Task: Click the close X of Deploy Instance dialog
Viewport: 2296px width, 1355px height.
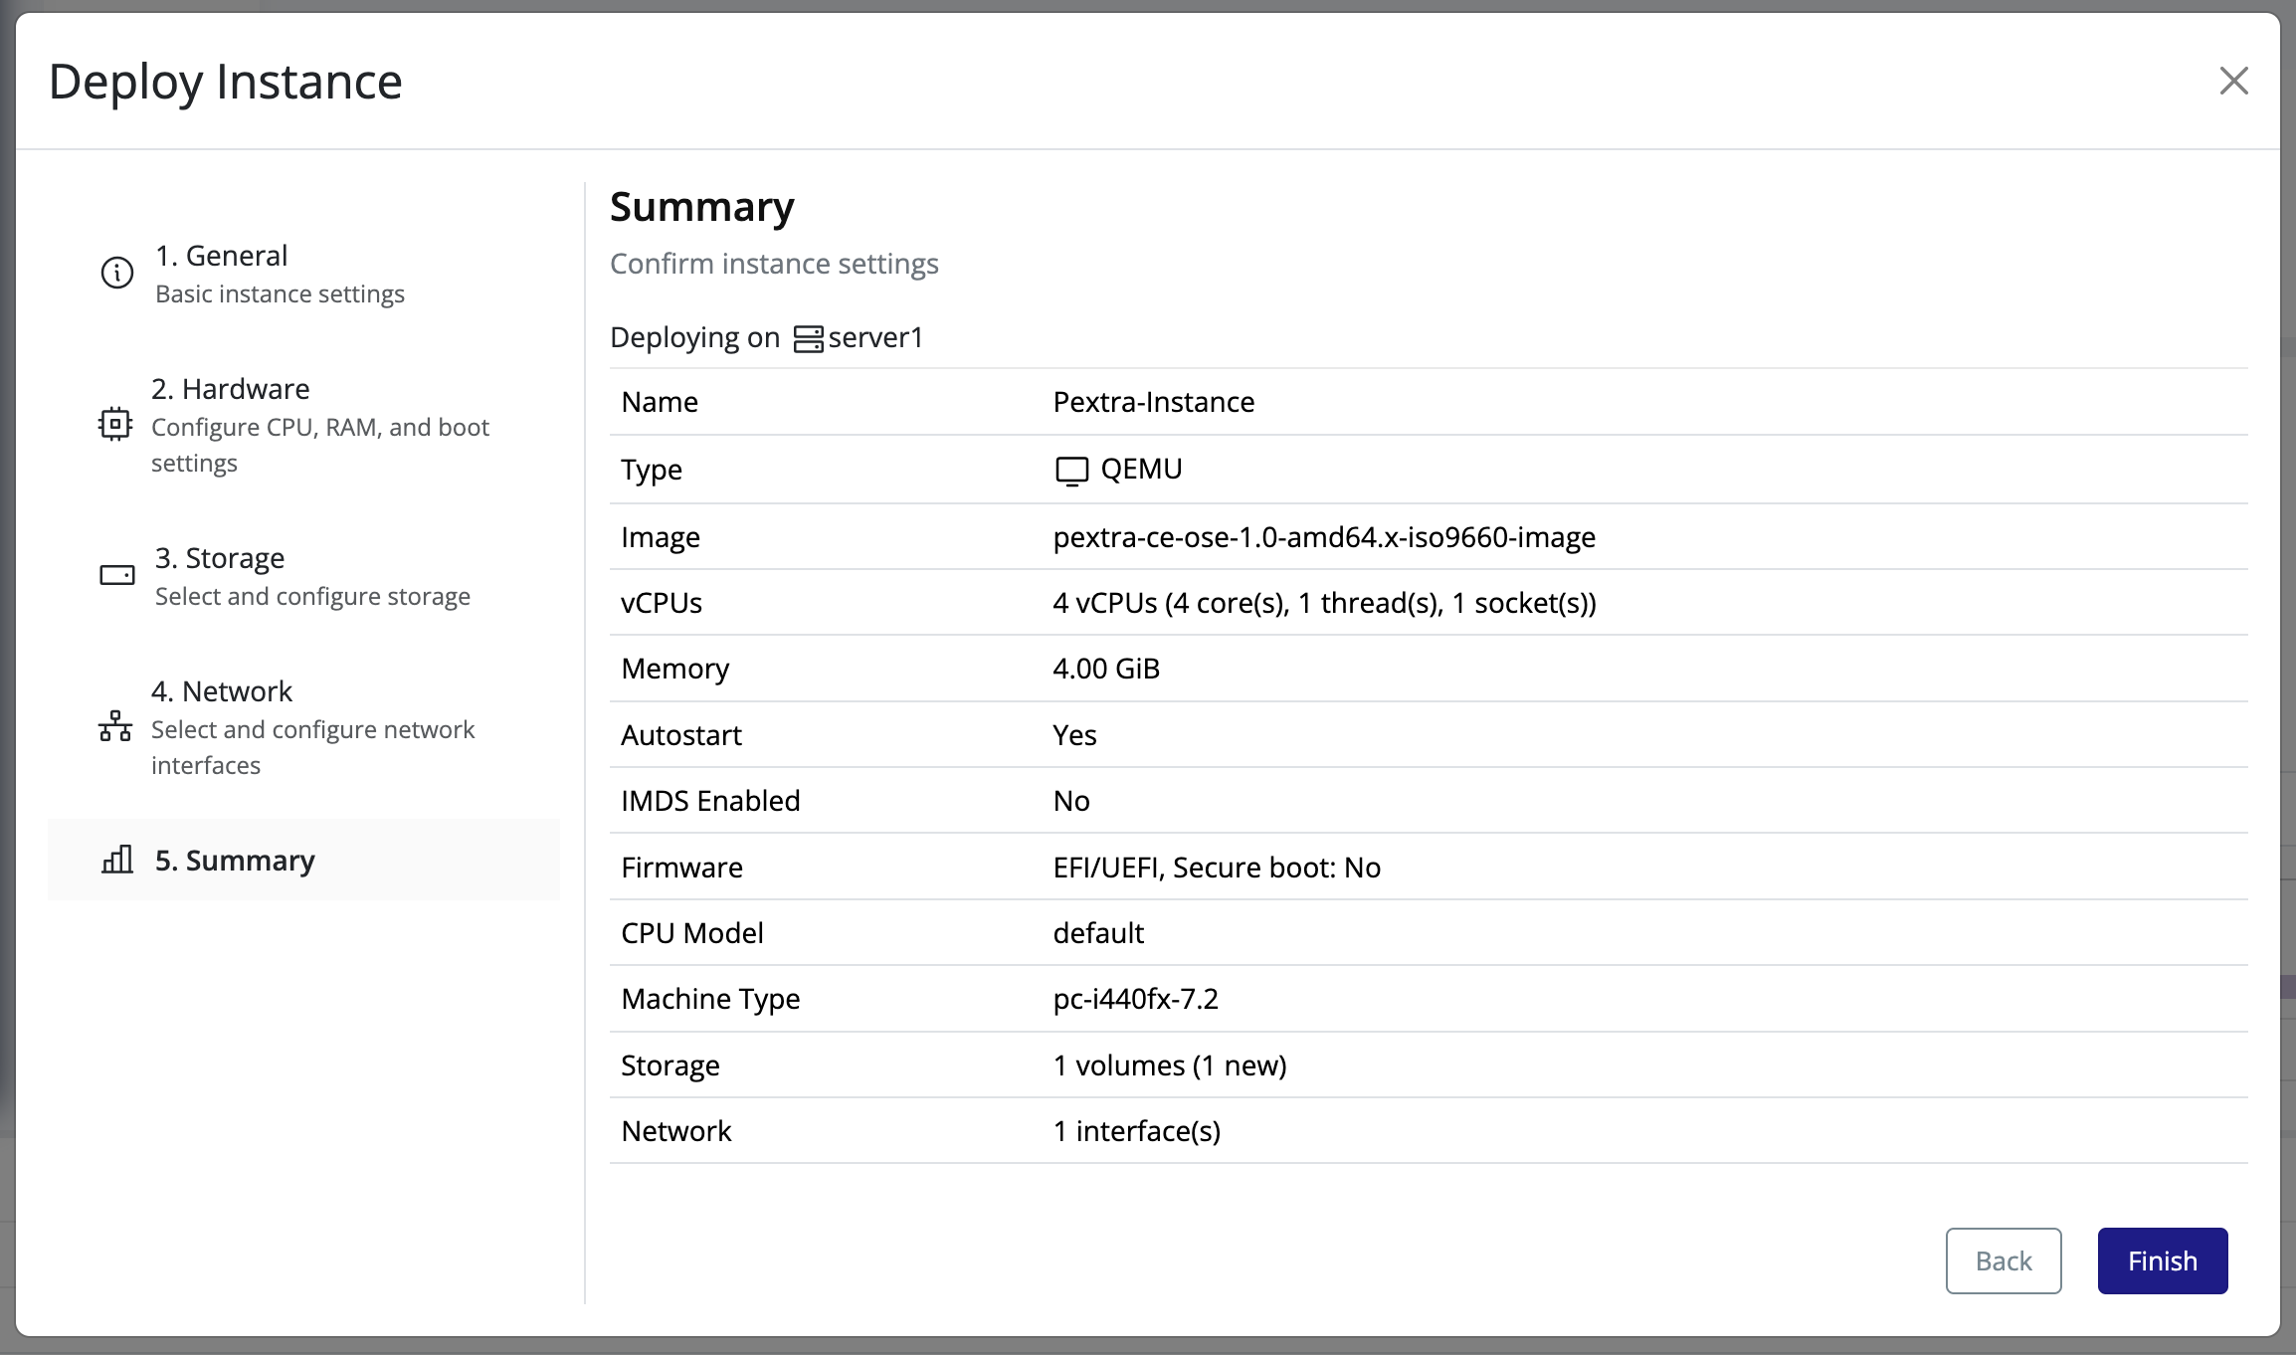Action: tap(2234, 81)
